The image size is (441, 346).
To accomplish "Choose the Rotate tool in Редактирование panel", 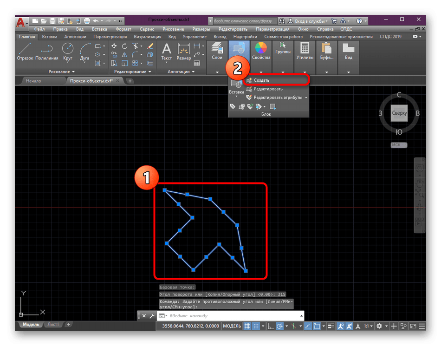I will point(124,46).
